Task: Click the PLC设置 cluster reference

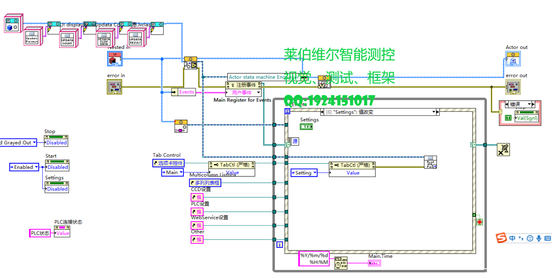Action: [197, 212]
